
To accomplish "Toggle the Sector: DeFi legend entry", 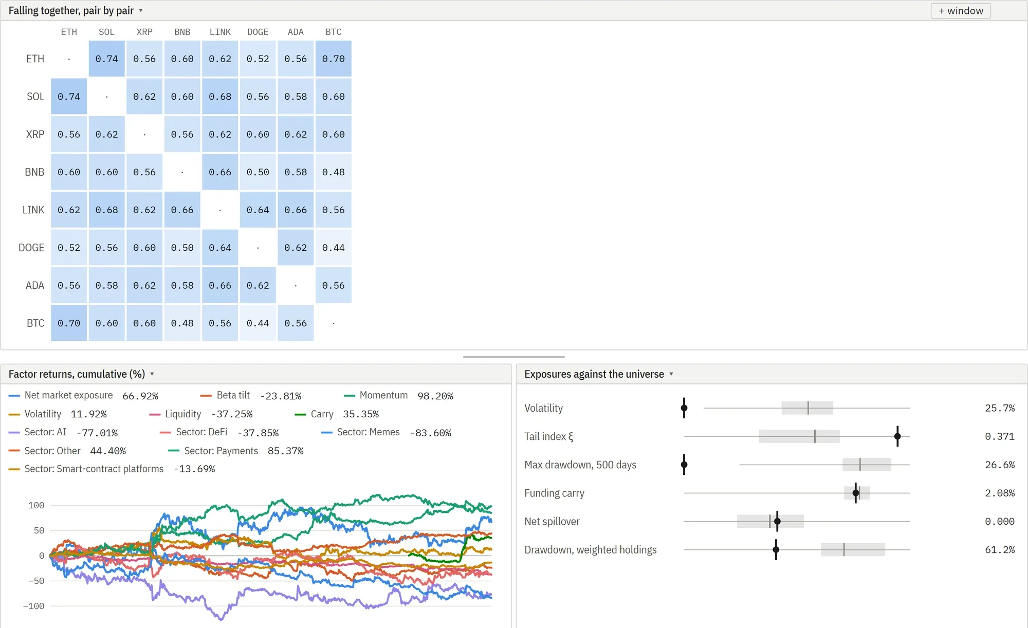I will [x=219, y=432].
